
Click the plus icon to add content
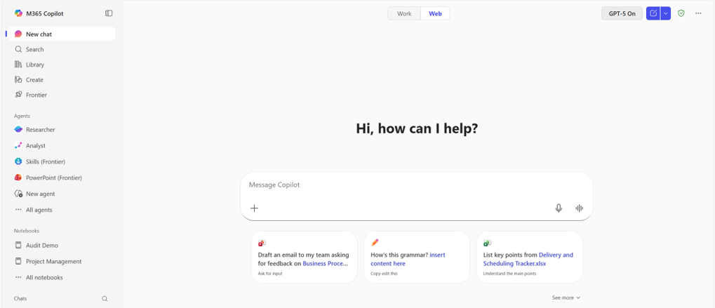point(254,208)
